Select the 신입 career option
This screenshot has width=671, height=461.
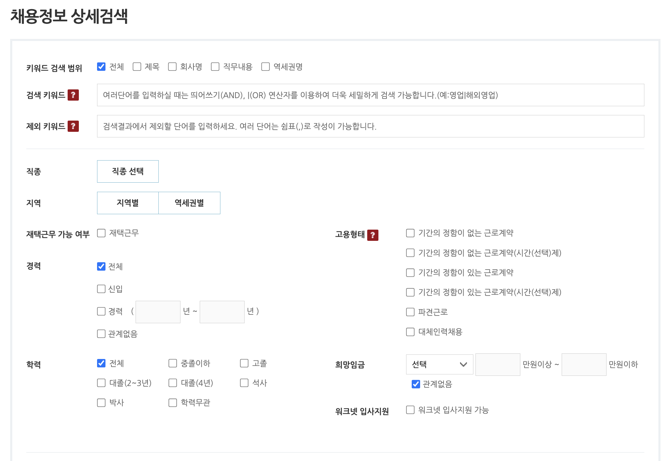(x=101, y=289)
